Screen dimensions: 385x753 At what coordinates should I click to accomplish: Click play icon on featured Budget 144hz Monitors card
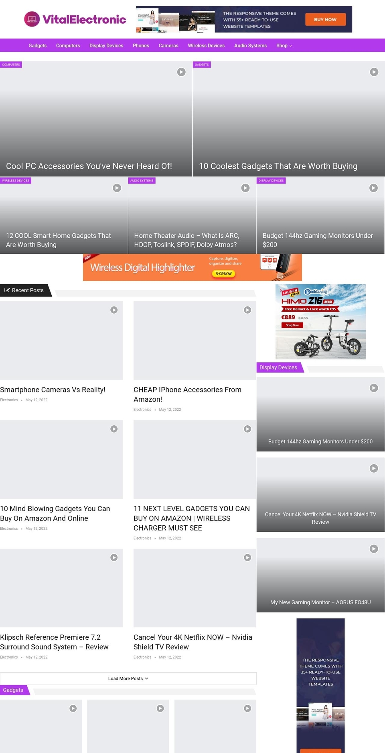373,188
